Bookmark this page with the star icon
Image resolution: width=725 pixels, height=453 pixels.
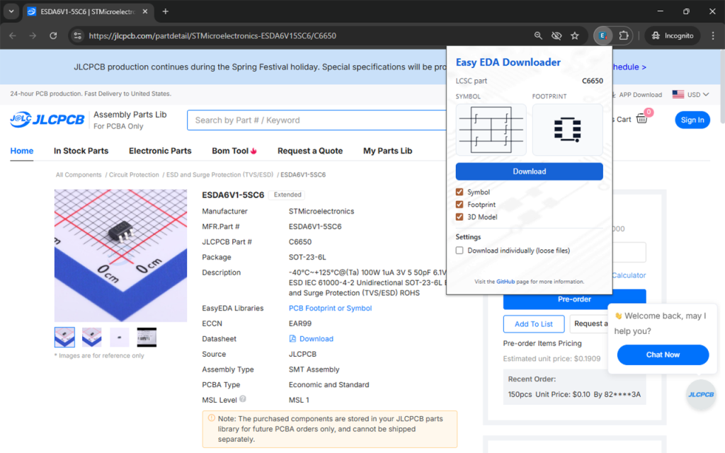575,35
